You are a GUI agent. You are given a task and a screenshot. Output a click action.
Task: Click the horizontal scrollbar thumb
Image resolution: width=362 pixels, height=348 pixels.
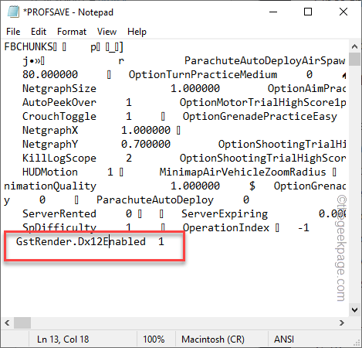coord(22,322)
